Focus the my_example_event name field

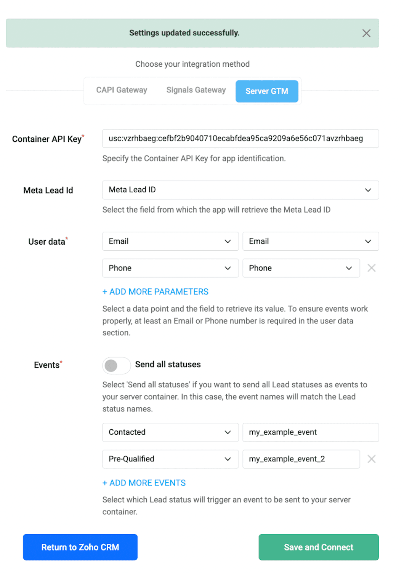310,432
